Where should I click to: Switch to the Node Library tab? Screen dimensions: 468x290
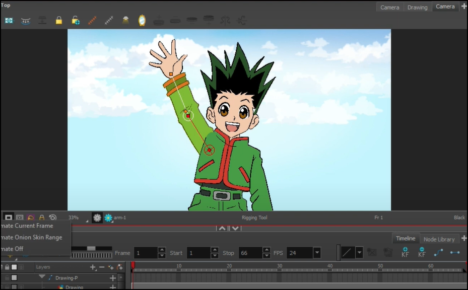point(439,239)
